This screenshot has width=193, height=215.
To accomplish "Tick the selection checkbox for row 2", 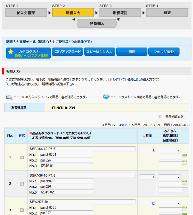I will coord(22,183).
